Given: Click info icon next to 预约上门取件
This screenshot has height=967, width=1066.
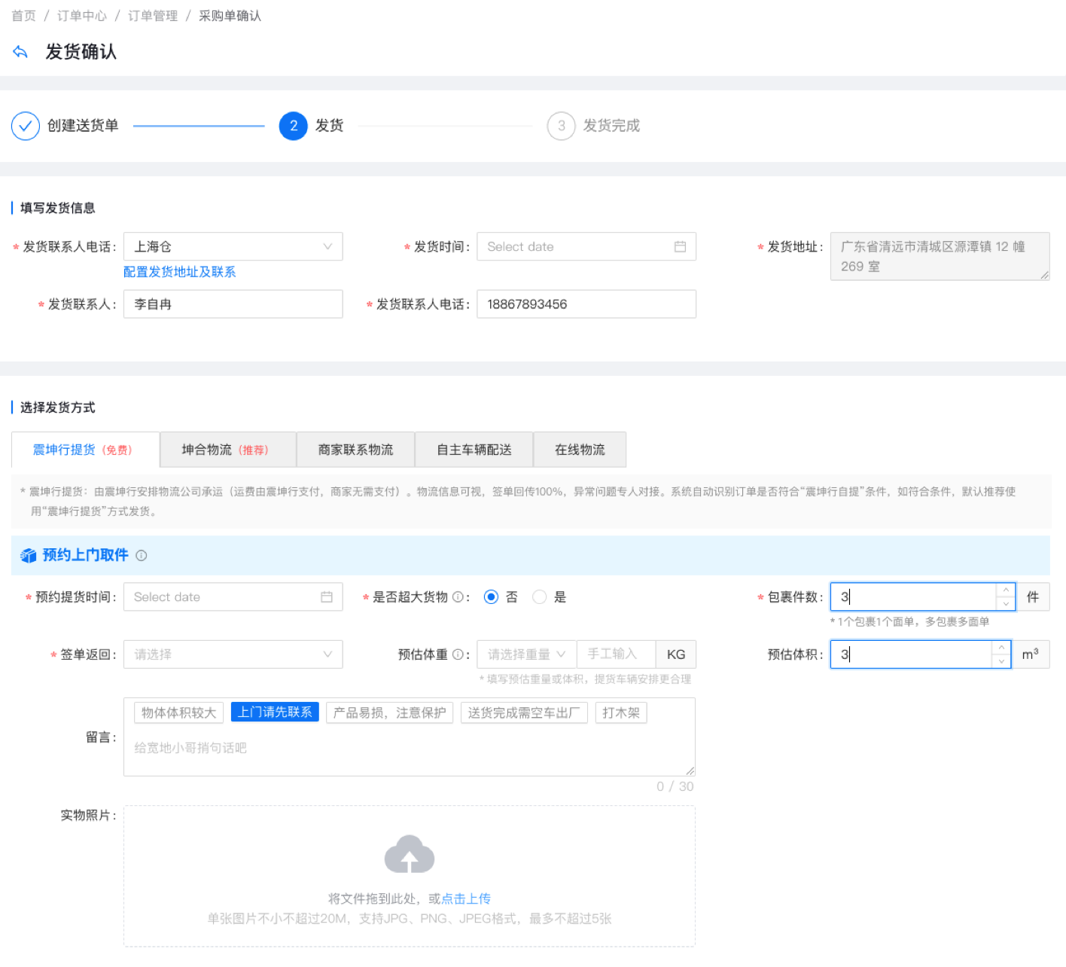Looking at the screenshot, I should tap(142, 556).
